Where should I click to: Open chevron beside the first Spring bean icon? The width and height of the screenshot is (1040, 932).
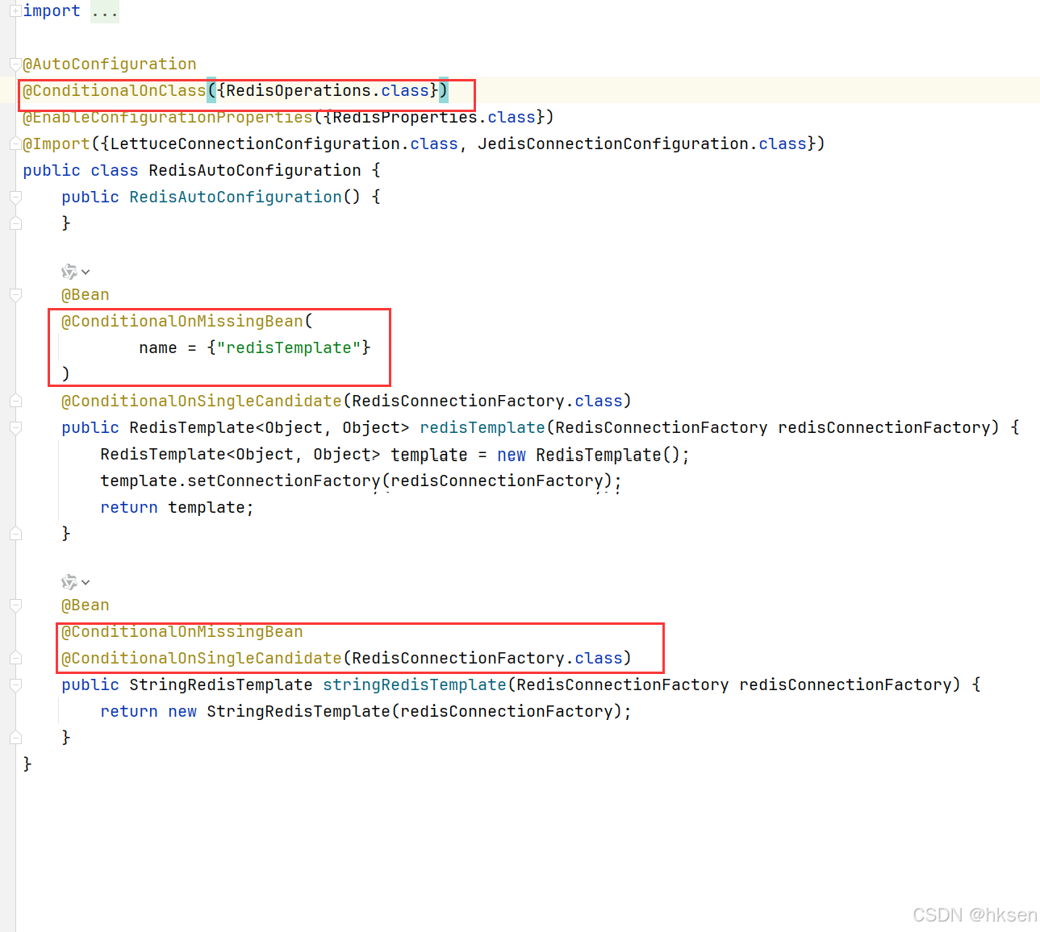pos(85,272)
